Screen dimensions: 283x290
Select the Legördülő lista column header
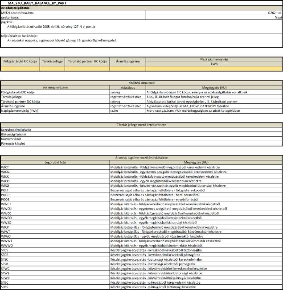click(x=55, y=163)
